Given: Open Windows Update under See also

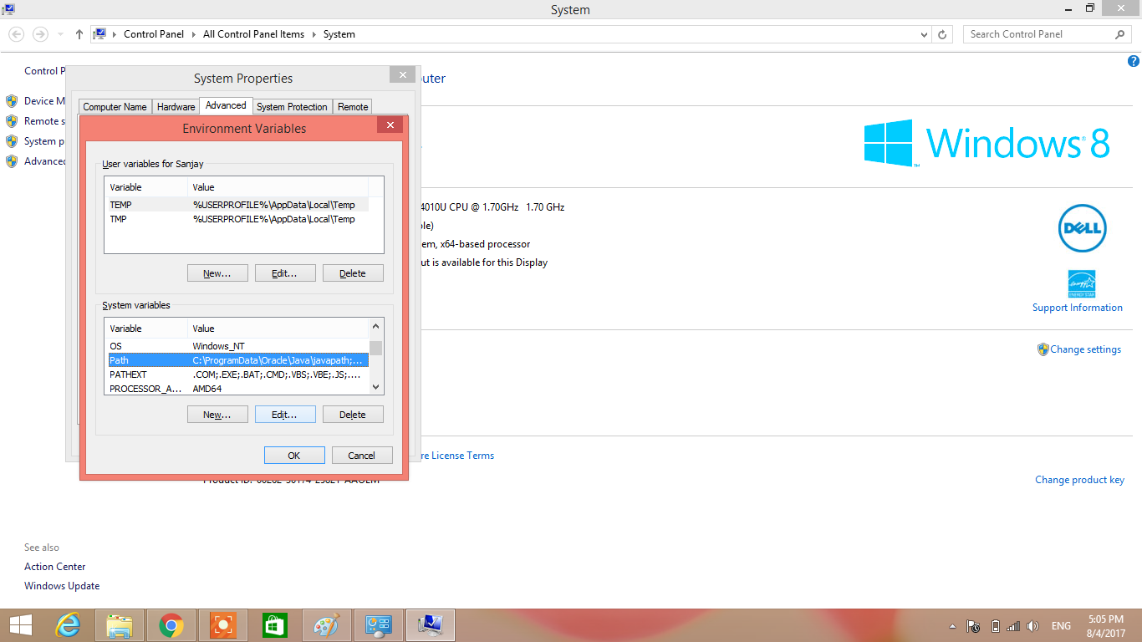Looking at the screenshot, I should [x=62, y=586].
